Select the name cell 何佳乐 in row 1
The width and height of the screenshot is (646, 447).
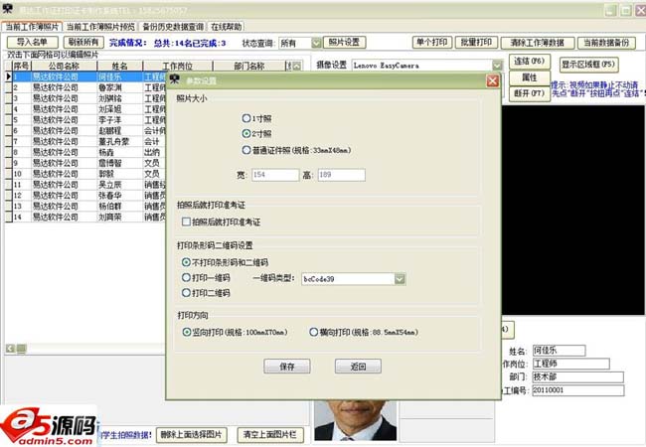120,76
